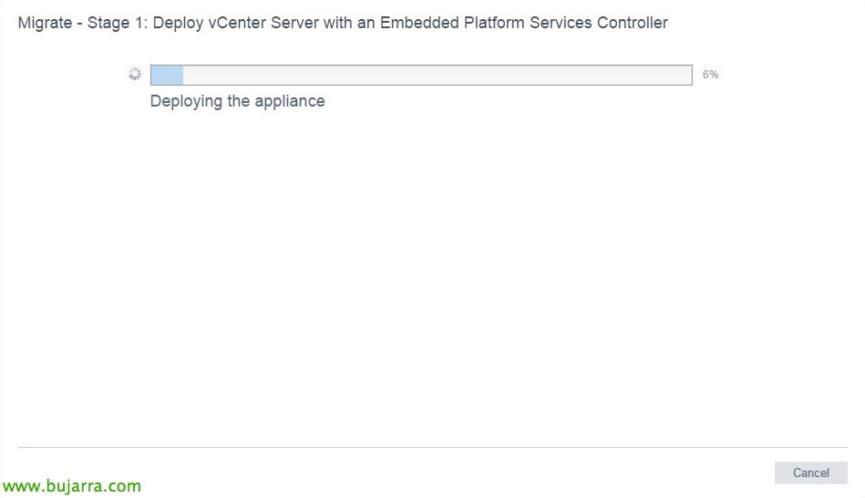The image size is (865, 498).
Task: Click the horizontal separator line above Cancel
Action: point(432,447)
